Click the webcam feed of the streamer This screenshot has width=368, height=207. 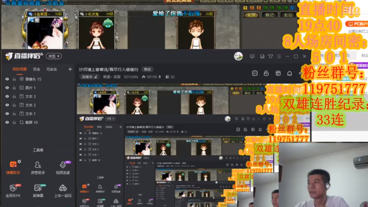[323, 175]
